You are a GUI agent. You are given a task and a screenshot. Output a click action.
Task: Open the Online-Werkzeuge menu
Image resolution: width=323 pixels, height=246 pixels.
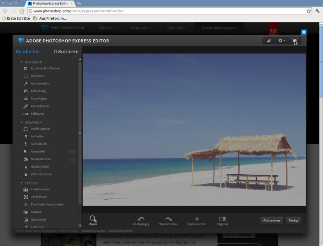[219, 28]
